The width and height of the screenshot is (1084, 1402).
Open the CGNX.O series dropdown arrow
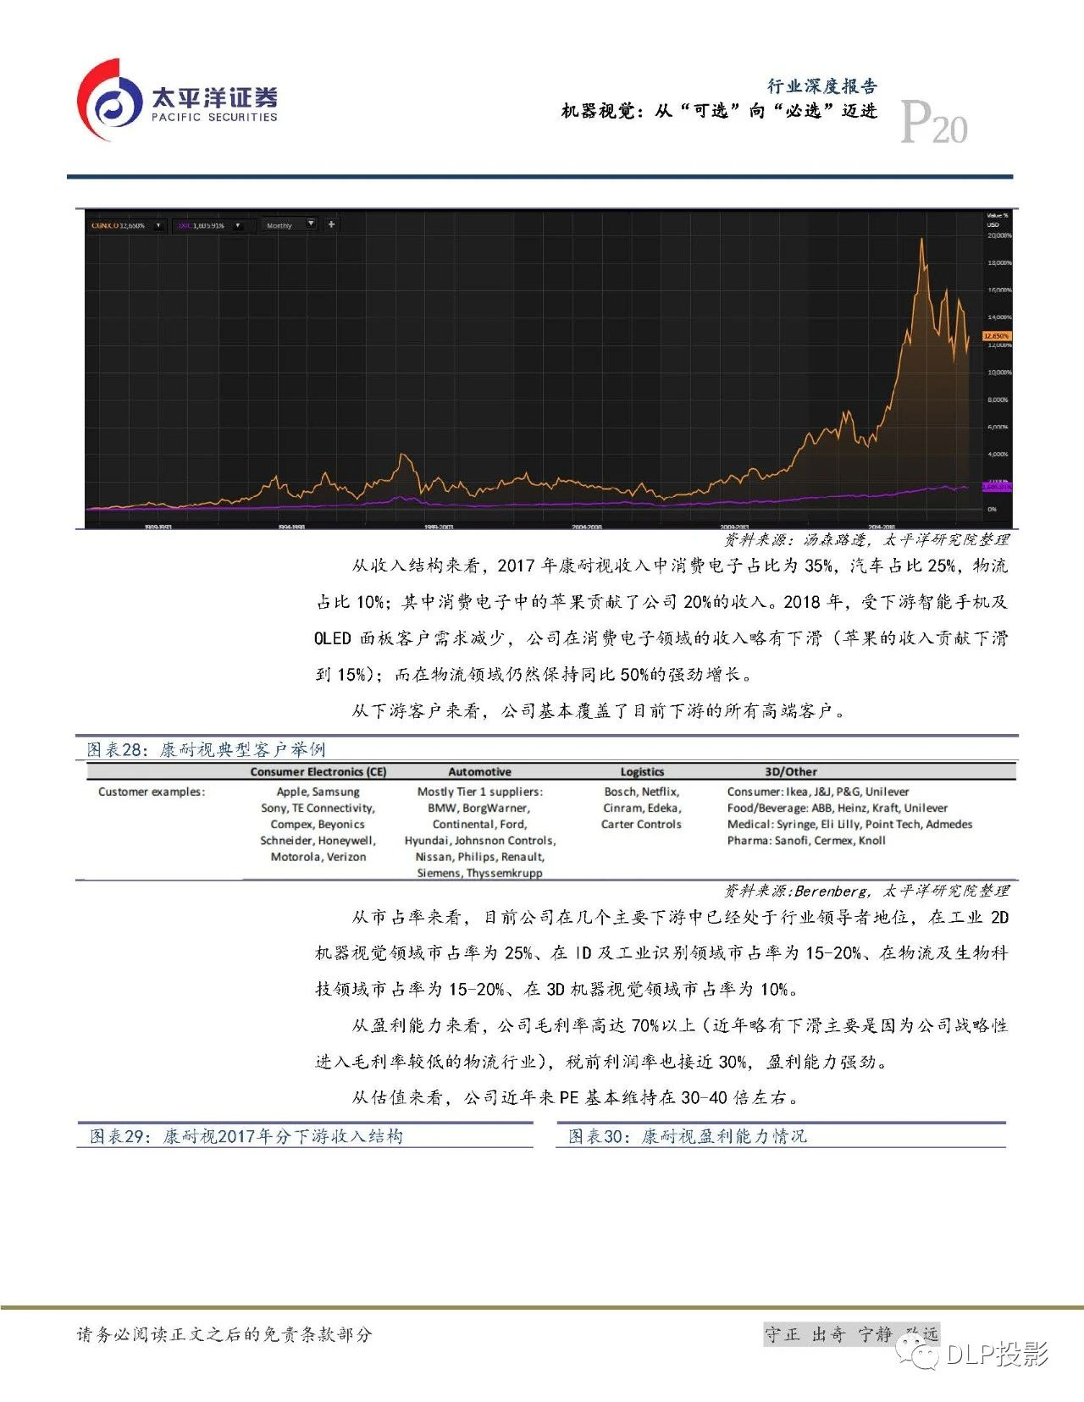158,225
